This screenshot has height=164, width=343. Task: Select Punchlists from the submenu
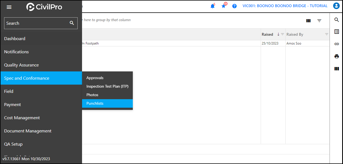coord(95,103)
